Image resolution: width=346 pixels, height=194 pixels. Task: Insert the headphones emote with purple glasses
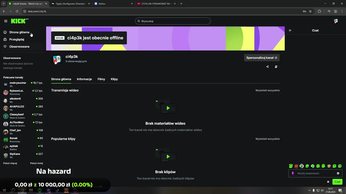click(302, 166)
